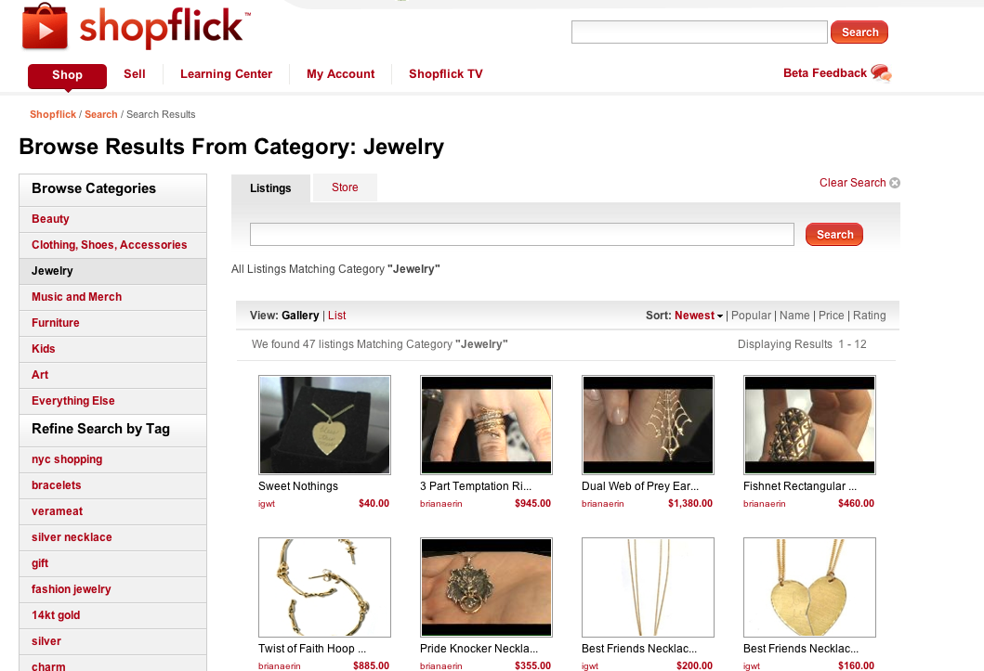Open the Pride Knocker Necklace thumbnail
Viewport: 984px width, 671px height.
[486, 587]
